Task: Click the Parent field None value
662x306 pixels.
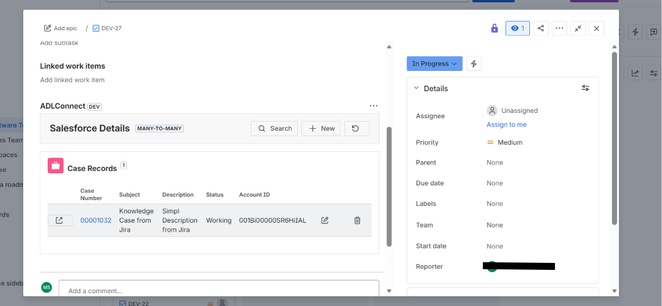Action: point(495,162)
